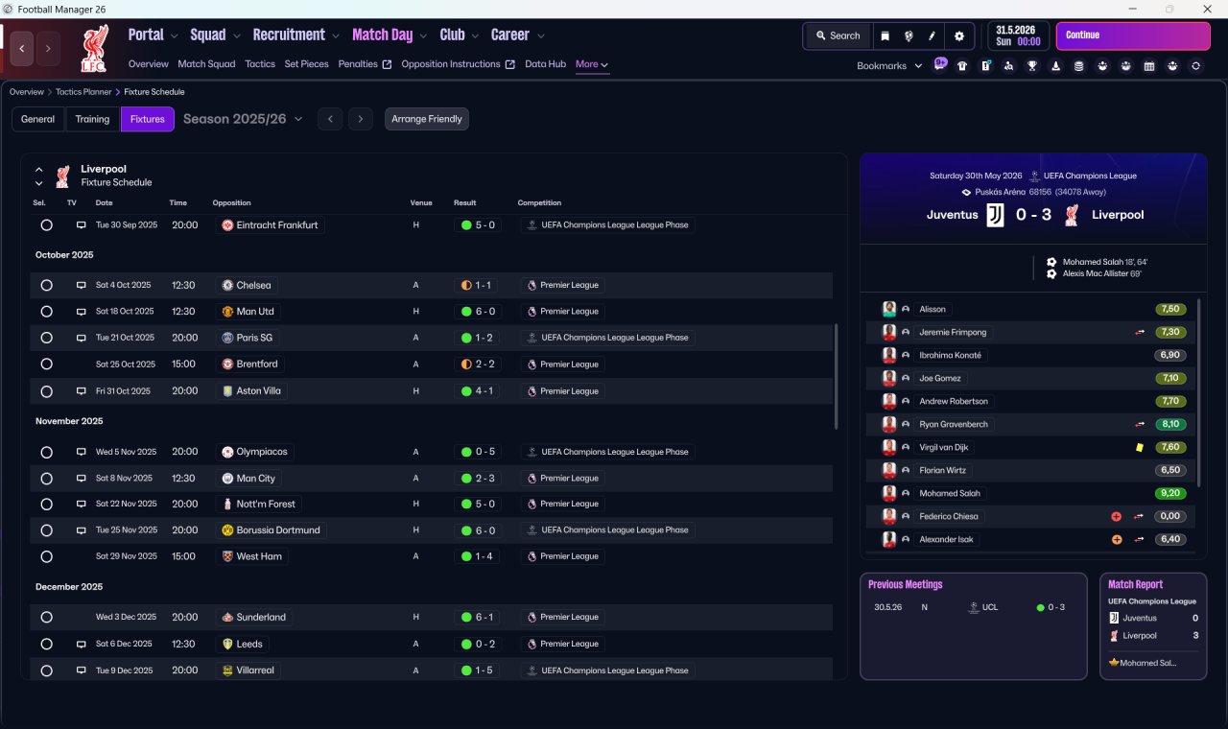This screenshot has height=729, width=1228.
Task: Click the Continue button
Action: pyautogui.click(x=1133, y=35)
